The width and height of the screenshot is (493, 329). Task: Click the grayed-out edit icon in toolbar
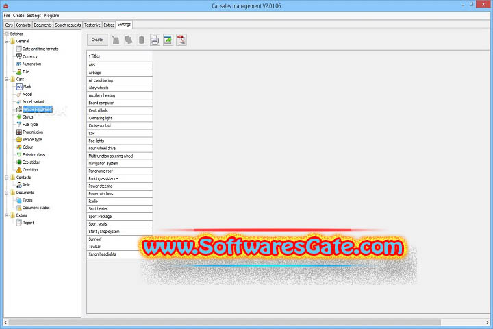pyautogui.click(x=116, y=40)
